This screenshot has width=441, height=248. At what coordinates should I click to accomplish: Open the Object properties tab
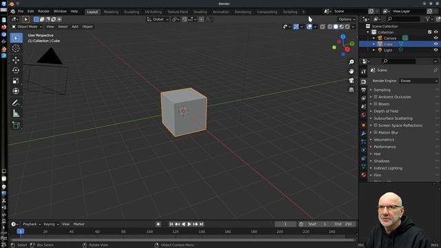363,125
